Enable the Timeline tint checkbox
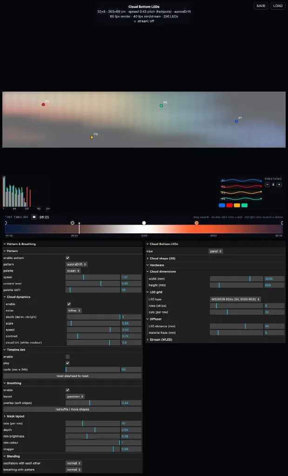The image size is (288, 476). pos(67,357)
